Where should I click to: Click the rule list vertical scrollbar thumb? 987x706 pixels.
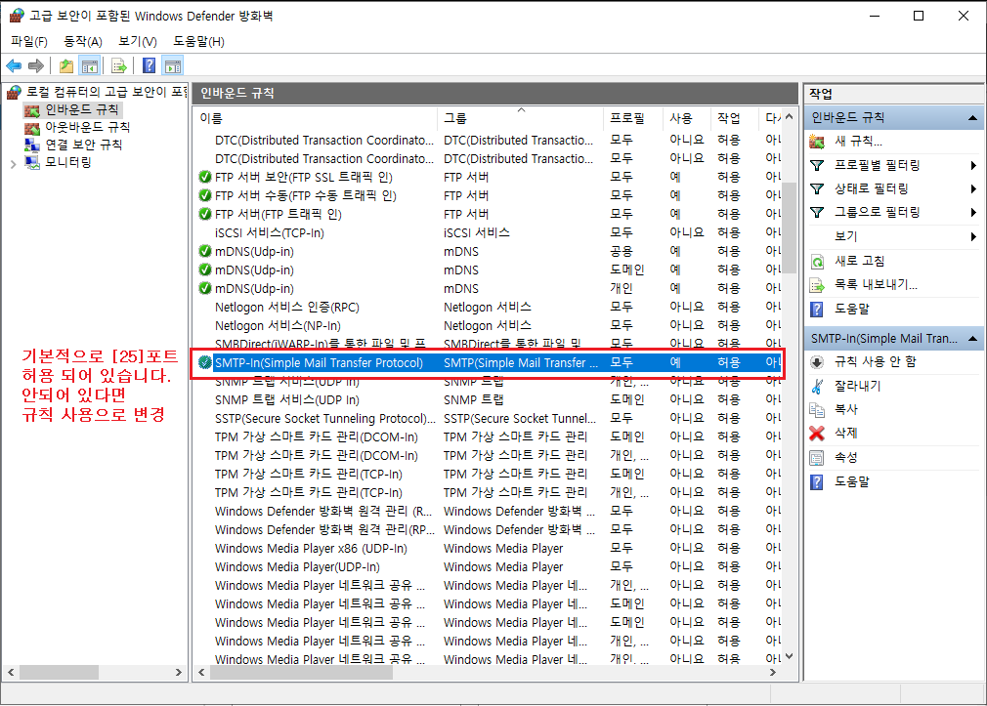click(790, 228)
